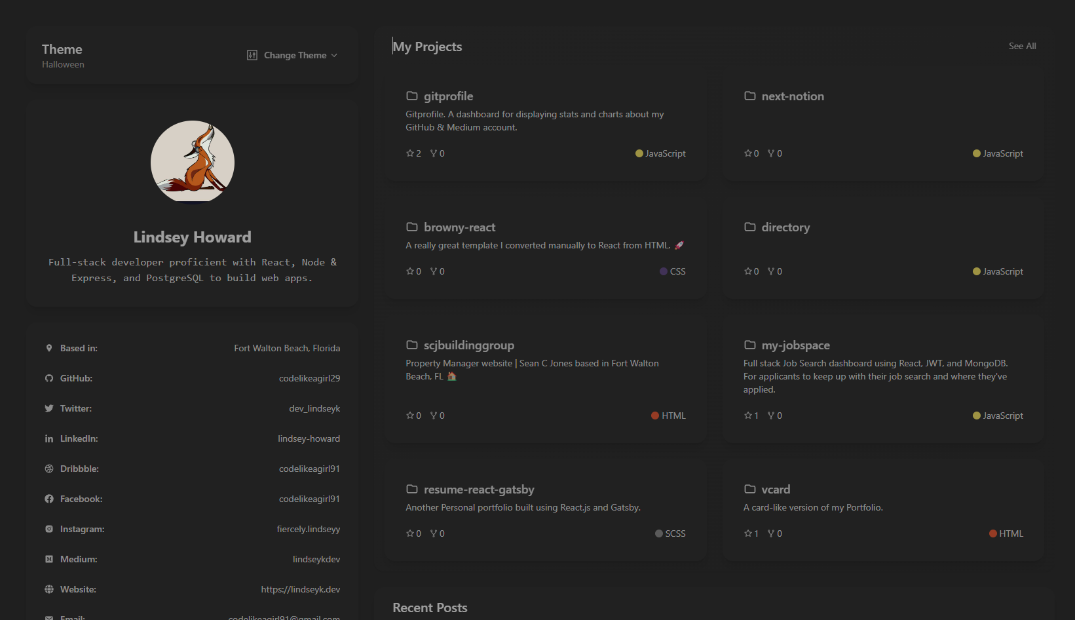
Task: Click Lindsey Howard's fox avatar image
Action: (x=193, y=162)
